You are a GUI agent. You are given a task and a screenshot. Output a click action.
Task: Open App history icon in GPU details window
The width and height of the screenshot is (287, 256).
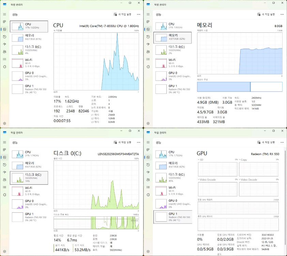(x=148, y=165)
